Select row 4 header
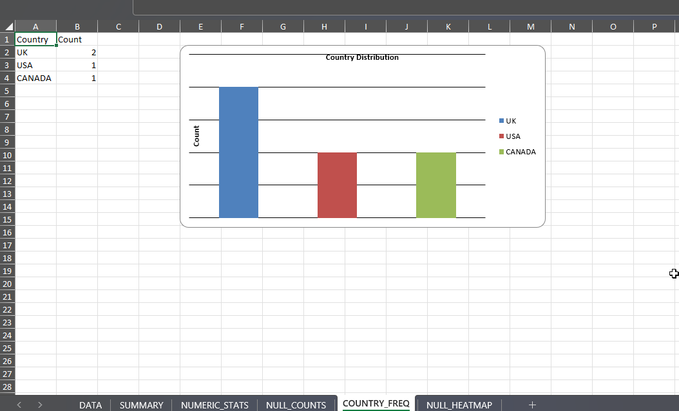The height and width of the screenshot is (411, 679). 8,78
